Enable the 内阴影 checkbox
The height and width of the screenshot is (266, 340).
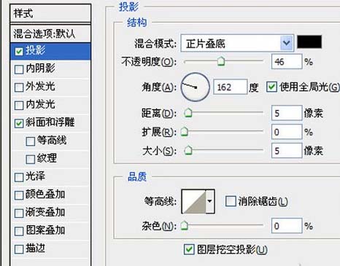click(19, 69)
